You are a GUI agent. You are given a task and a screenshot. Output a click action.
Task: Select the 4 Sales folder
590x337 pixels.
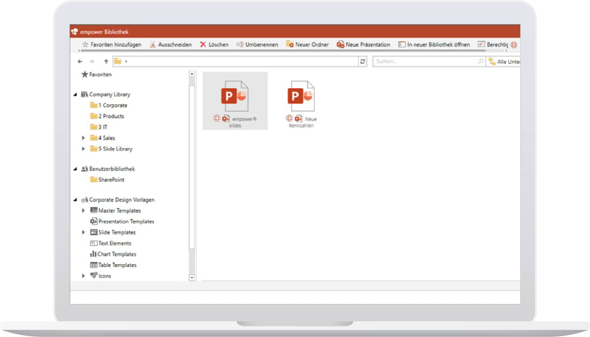(102, 138)
